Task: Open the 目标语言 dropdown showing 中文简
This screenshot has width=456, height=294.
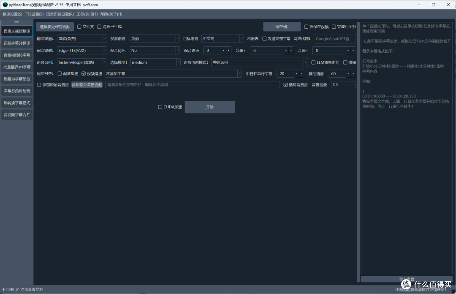Action: pos(223,38)
